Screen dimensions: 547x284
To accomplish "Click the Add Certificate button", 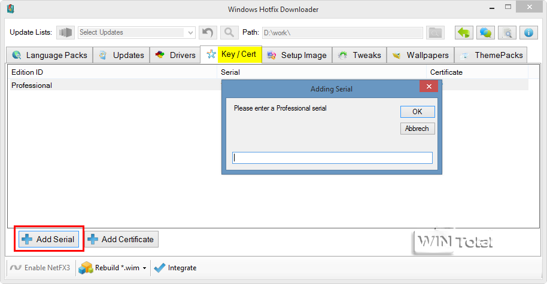I will pos(121,239).
